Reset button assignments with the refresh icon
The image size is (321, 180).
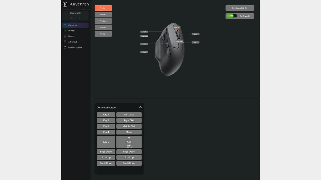pyautogui.click(x=140, y=107)
